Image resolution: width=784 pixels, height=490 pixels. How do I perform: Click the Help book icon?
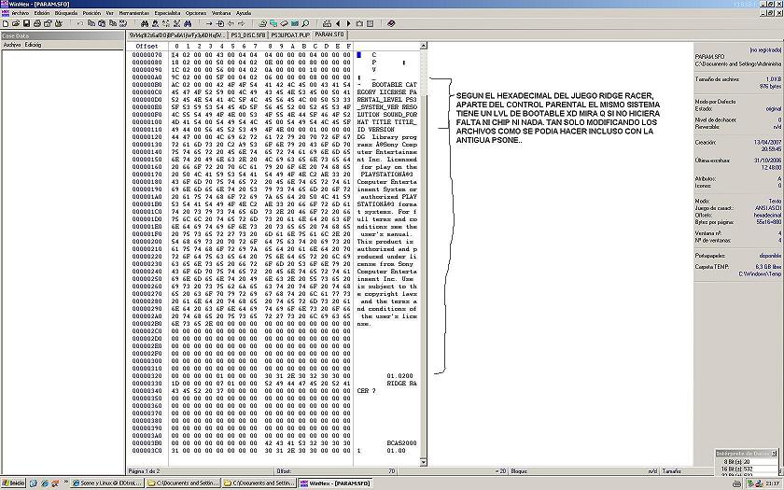(391, 23)
